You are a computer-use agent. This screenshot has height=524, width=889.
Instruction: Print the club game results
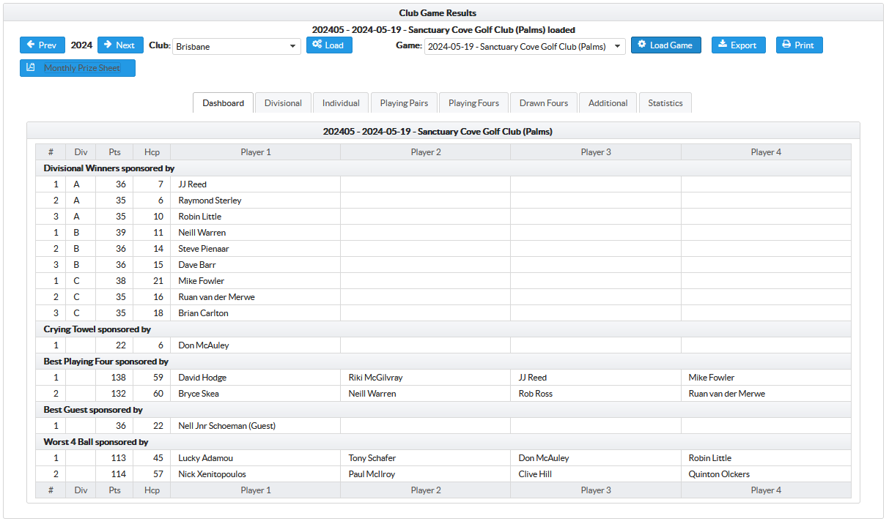pyautogui.click(x=799, y=45)
